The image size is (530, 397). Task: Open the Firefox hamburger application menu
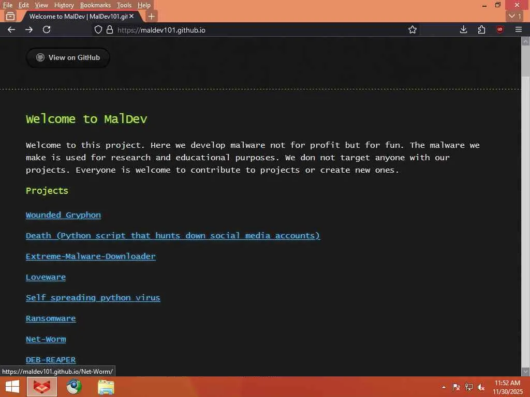(519, 29)
